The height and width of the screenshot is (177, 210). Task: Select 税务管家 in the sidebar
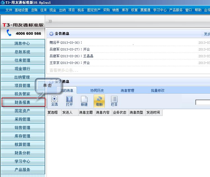coord(23,94)
